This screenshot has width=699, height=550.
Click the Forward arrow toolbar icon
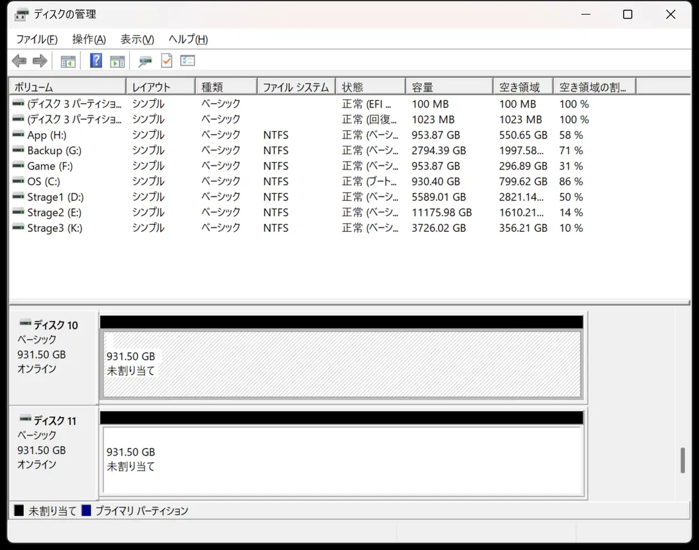click(40, 61)
